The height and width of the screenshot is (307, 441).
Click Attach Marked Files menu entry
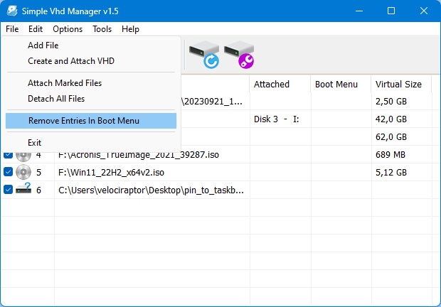65,83
